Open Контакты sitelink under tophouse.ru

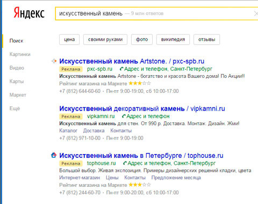point(135,178)
